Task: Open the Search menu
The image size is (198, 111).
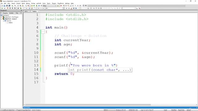Action: (13, 3)
